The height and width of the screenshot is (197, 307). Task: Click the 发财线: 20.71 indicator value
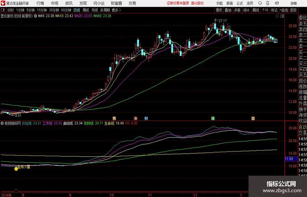(93, 123)
